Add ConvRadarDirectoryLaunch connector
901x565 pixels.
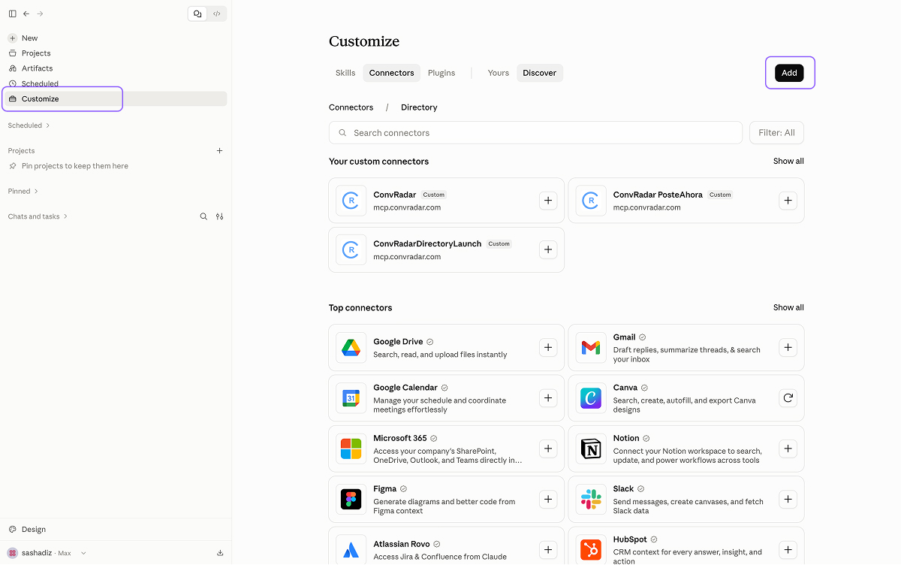click(548, 249)
